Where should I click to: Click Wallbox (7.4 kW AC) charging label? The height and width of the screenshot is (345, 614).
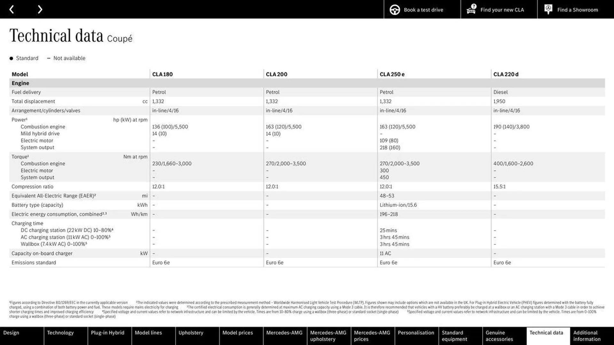point(54,244)
